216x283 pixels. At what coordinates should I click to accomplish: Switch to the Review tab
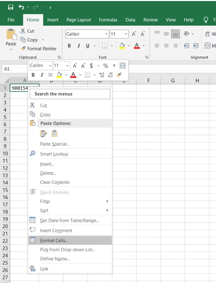point(151,20)
